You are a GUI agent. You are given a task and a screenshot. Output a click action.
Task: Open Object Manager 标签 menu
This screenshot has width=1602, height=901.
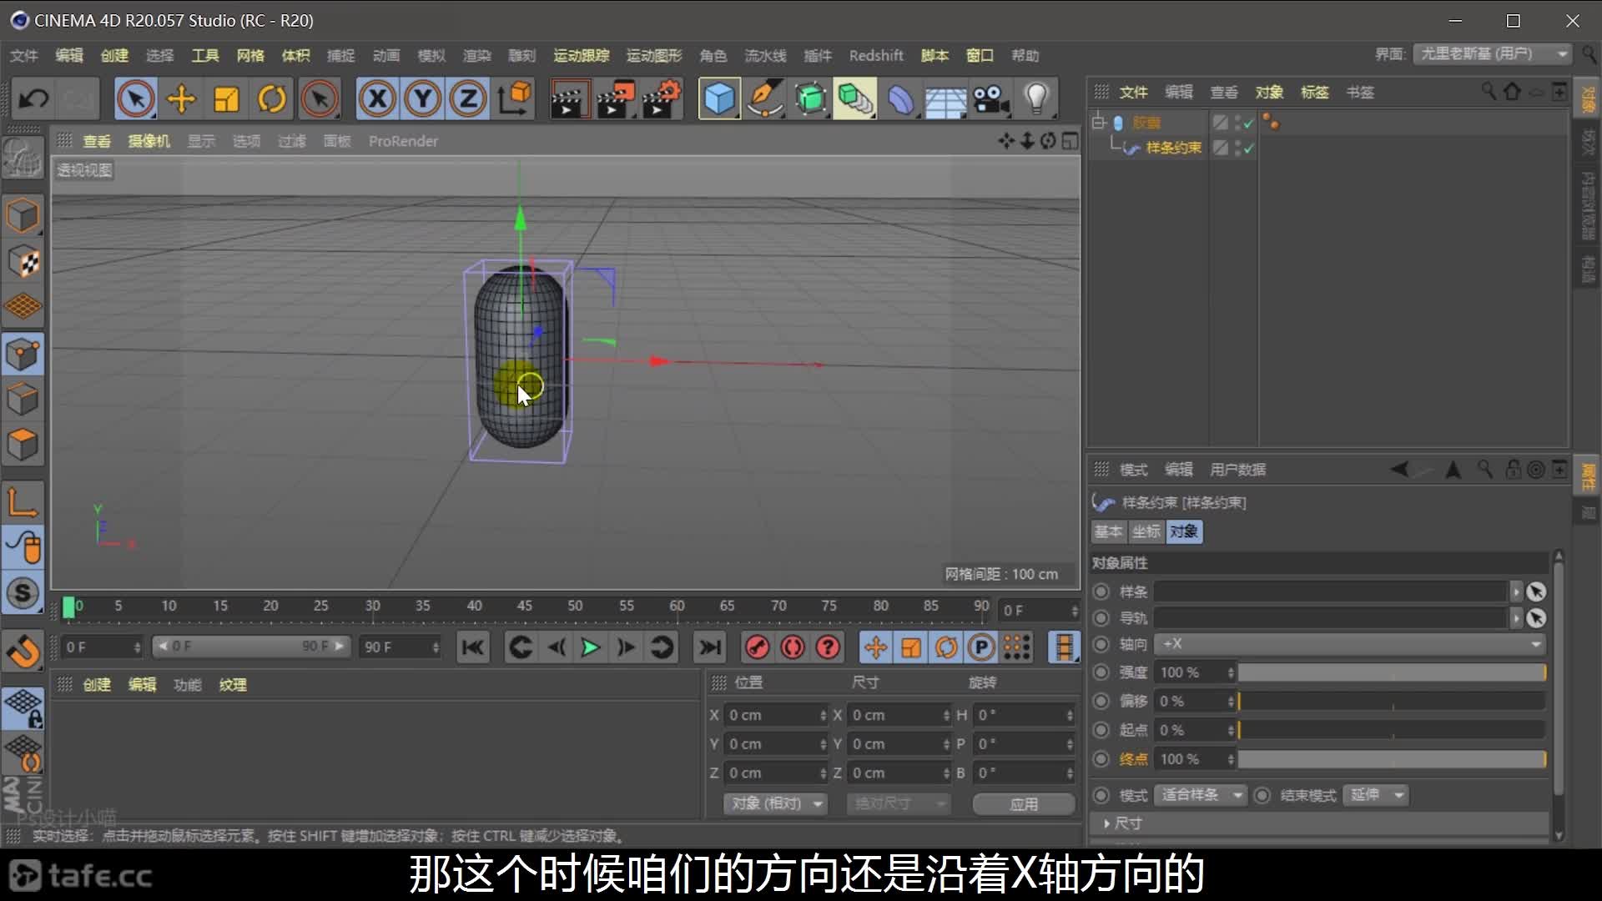[x=1315, y=92]
